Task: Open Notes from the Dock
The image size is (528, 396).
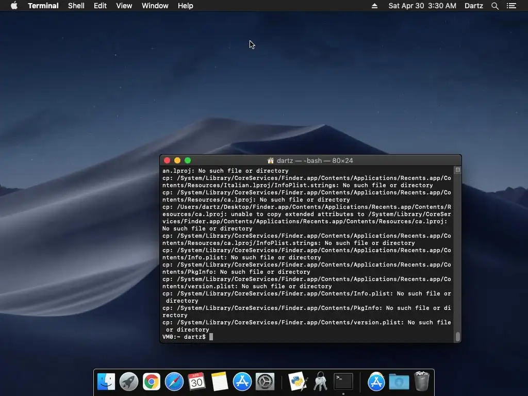Action: [x=220, y=382]
